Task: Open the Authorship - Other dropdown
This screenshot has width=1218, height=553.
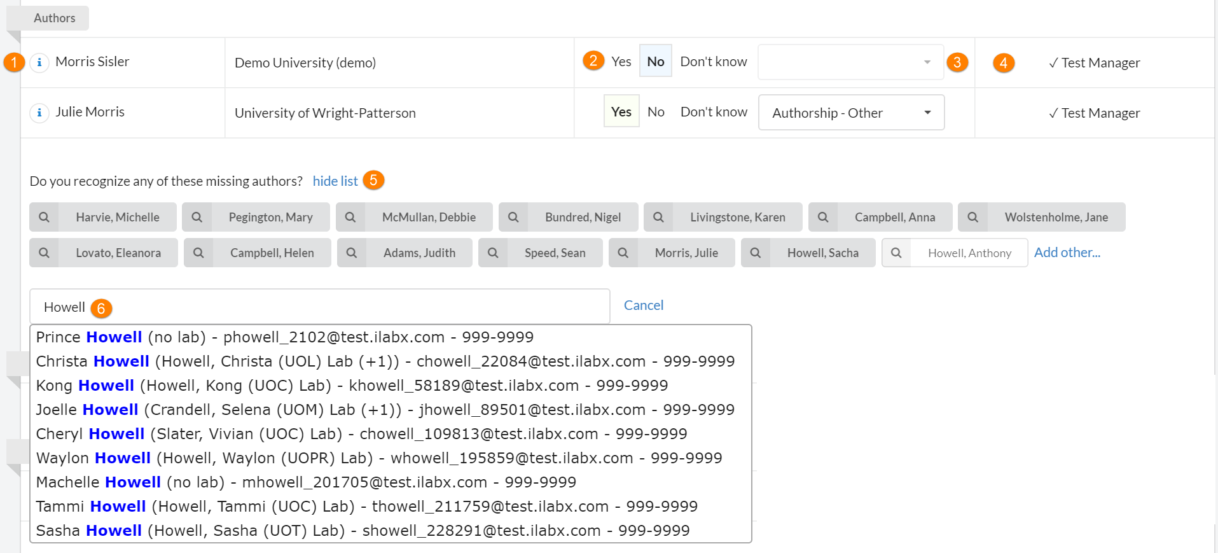Action: (x=851, y=113)
